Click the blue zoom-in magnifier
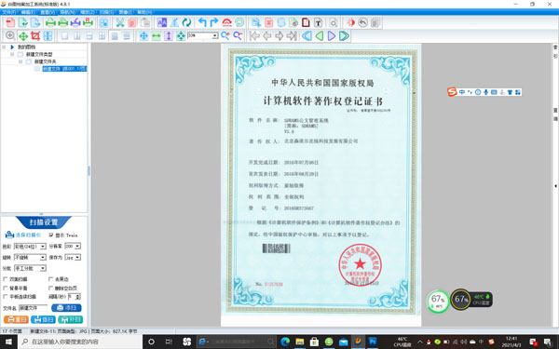 point(225,35)
